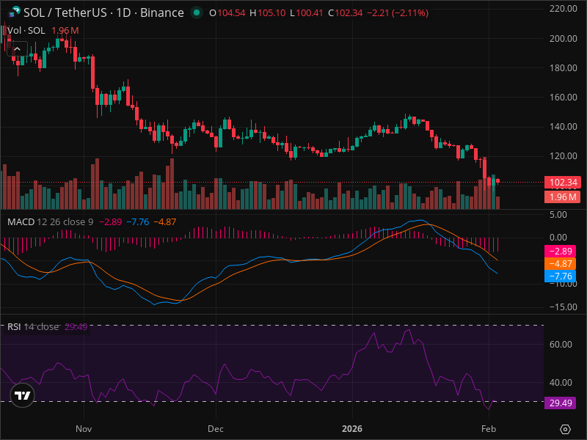Screen dimensions: 587x440
Task: Click the TradingView logo button
Action: click(x=23, y=395)
